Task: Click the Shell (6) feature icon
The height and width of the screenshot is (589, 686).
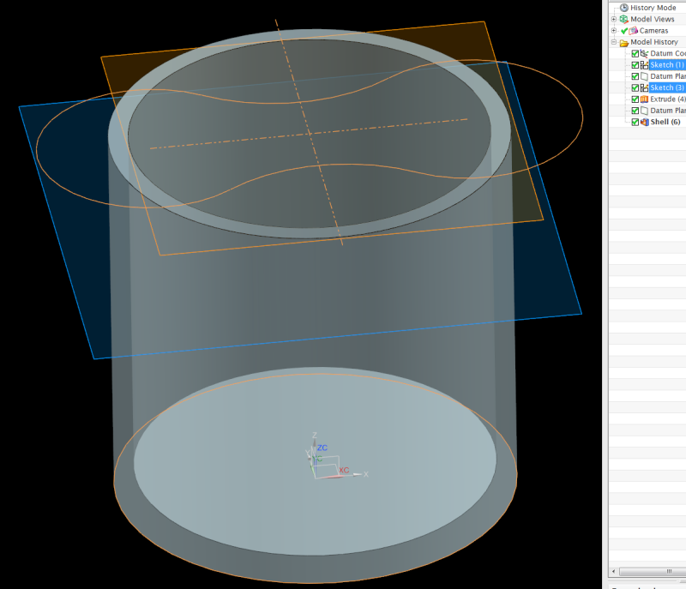Action: click(x=644, y=122)
